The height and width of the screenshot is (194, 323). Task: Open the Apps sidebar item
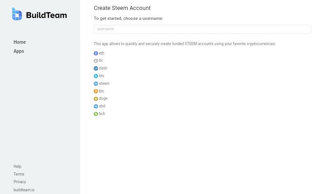(x=19, y=51)
